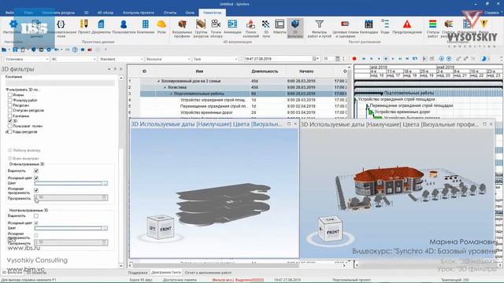The image size is (504, 283).
Task: Click the Проект pencil-ruler icon
Action: pyautogui.click(x=84, y=24)
